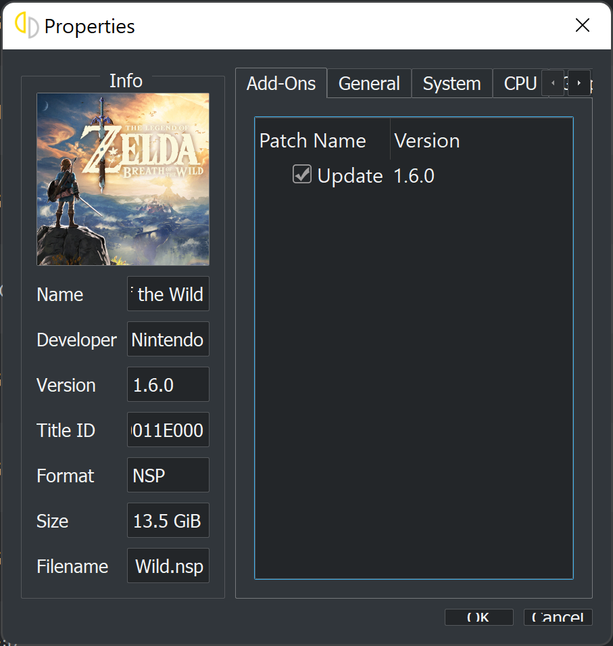Screen dimensions: 613x646
Task: Switch to the General tab
Action: (x=369, y=84)
